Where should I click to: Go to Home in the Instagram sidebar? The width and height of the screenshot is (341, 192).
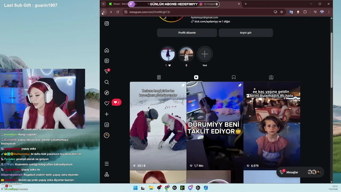pyautogui.click(x=107, y=50)
